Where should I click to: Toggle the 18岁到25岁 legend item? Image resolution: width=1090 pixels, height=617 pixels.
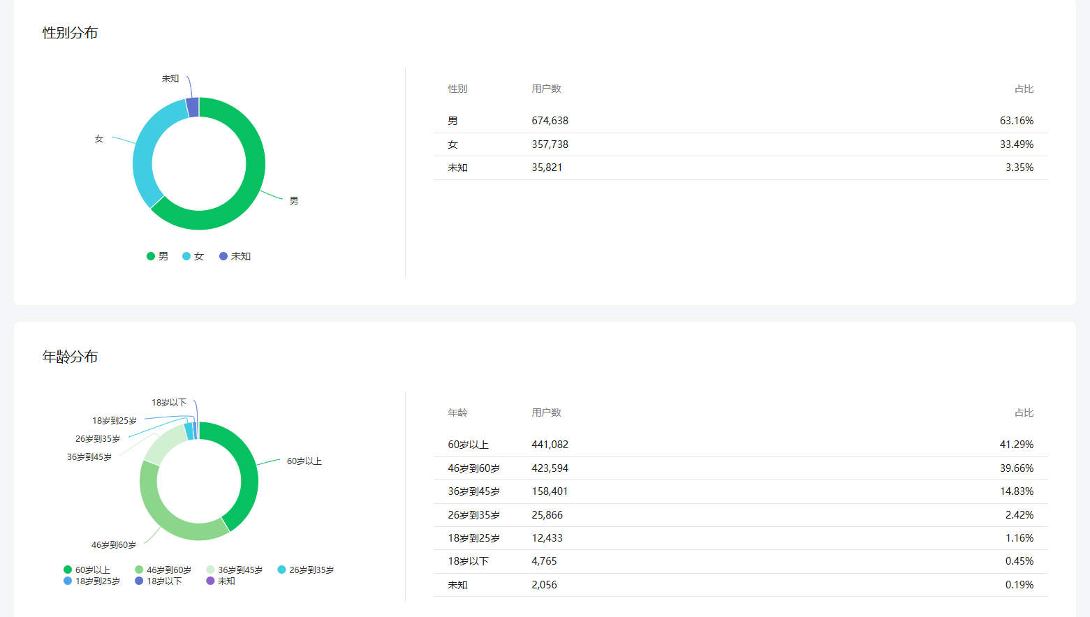pos(92,581)
